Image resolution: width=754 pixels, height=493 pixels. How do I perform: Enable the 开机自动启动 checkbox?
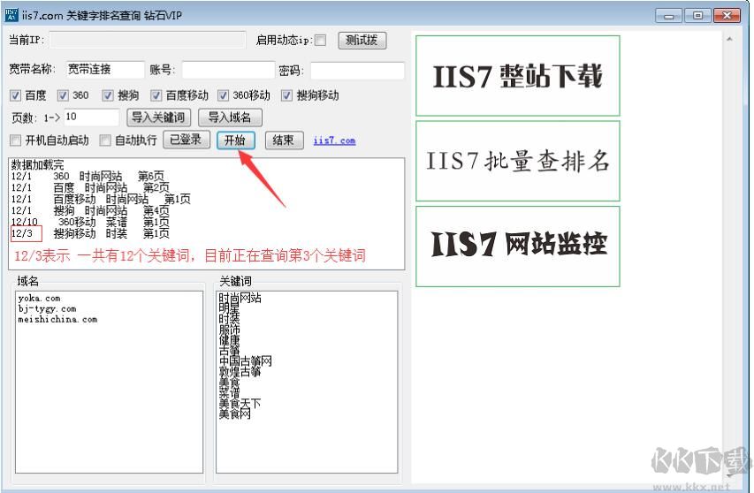pyautogui.click(x=15, y=140)
